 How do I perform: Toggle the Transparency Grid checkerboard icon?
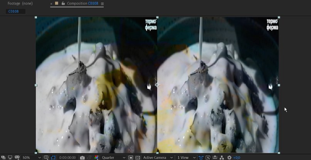click(x=138, y=158)
